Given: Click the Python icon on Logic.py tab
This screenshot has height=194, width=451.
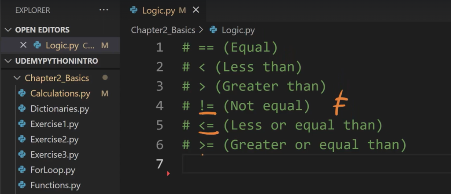Looking at the screenshot, I should click(x=134, y=10).
